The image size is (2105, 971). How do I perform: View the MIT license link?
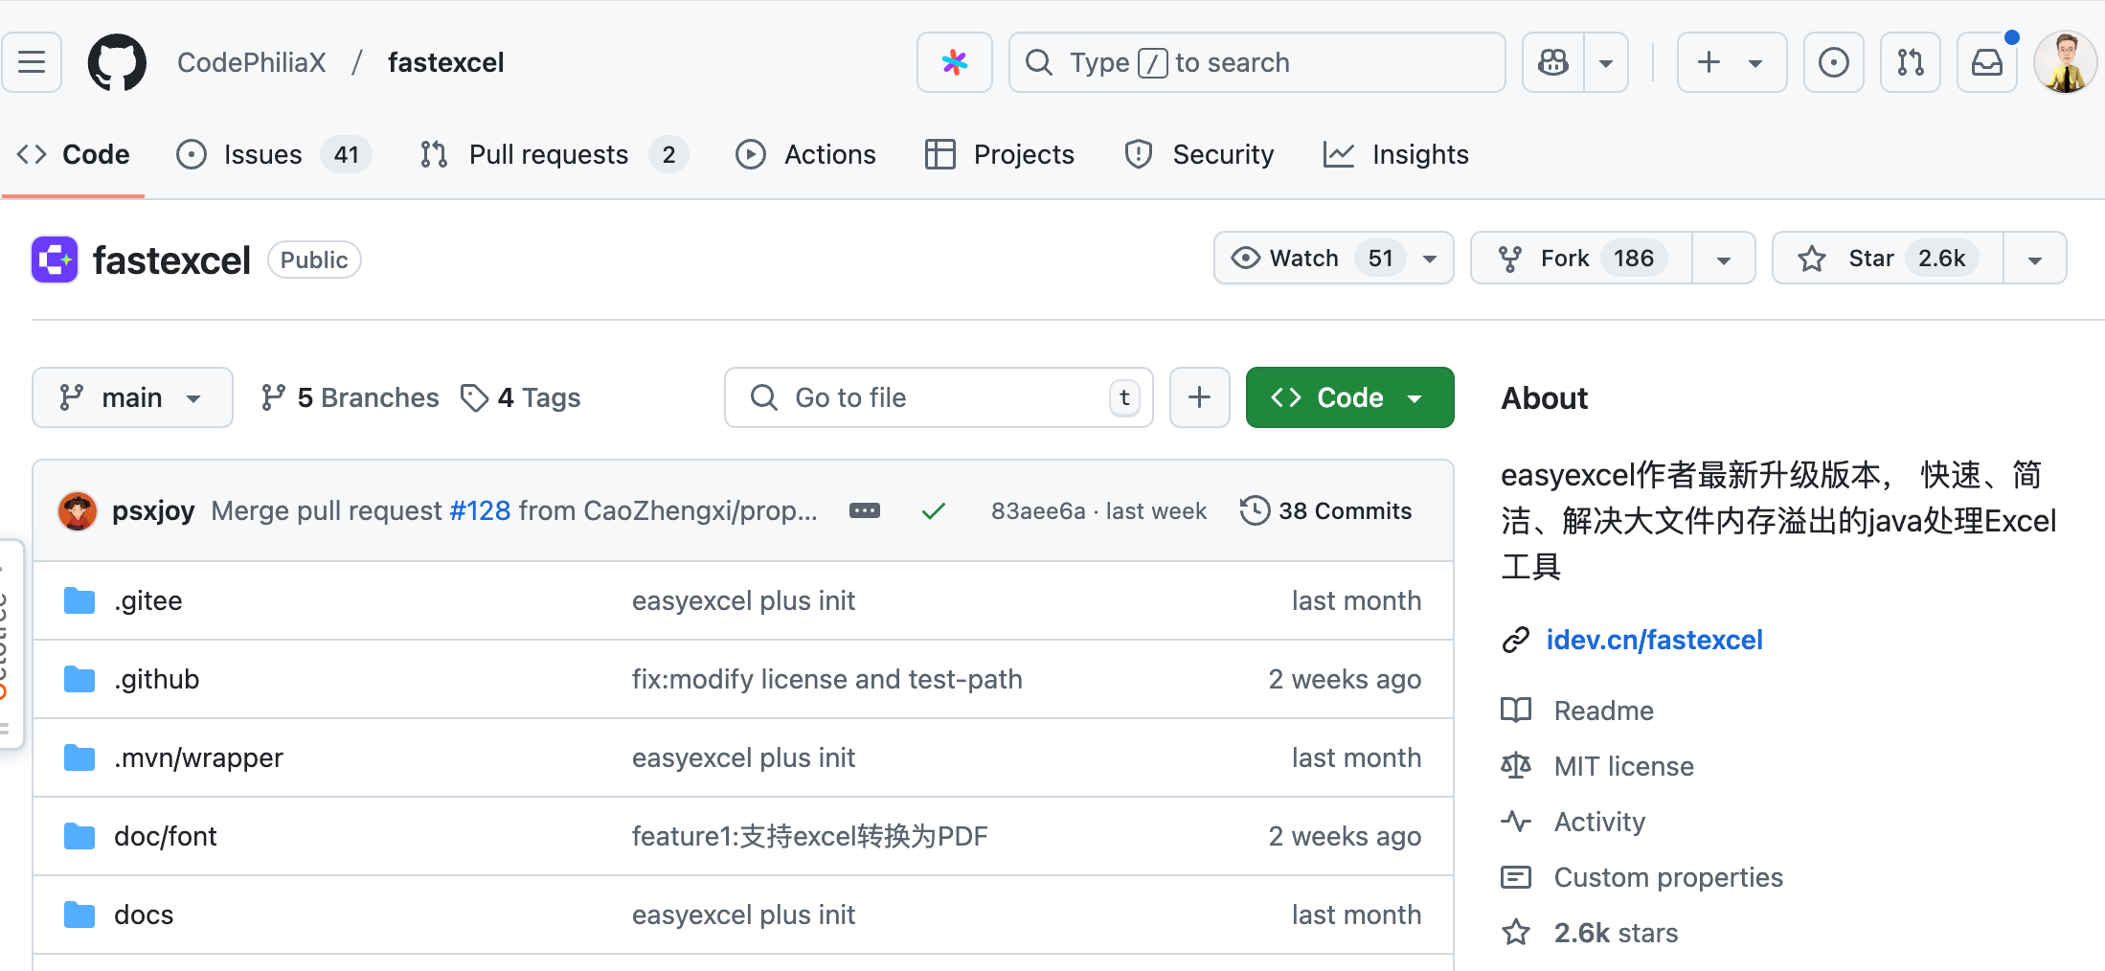pyautogui.click(x=1623, y=766)
